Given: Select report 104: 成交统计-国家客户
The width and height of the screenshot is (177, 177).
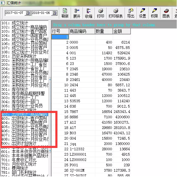Looking at the screenshot, I should point(24,36).
